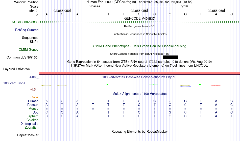Click the GTEx Gene Expression track title
240x141 pixels.
click(139, 62)
